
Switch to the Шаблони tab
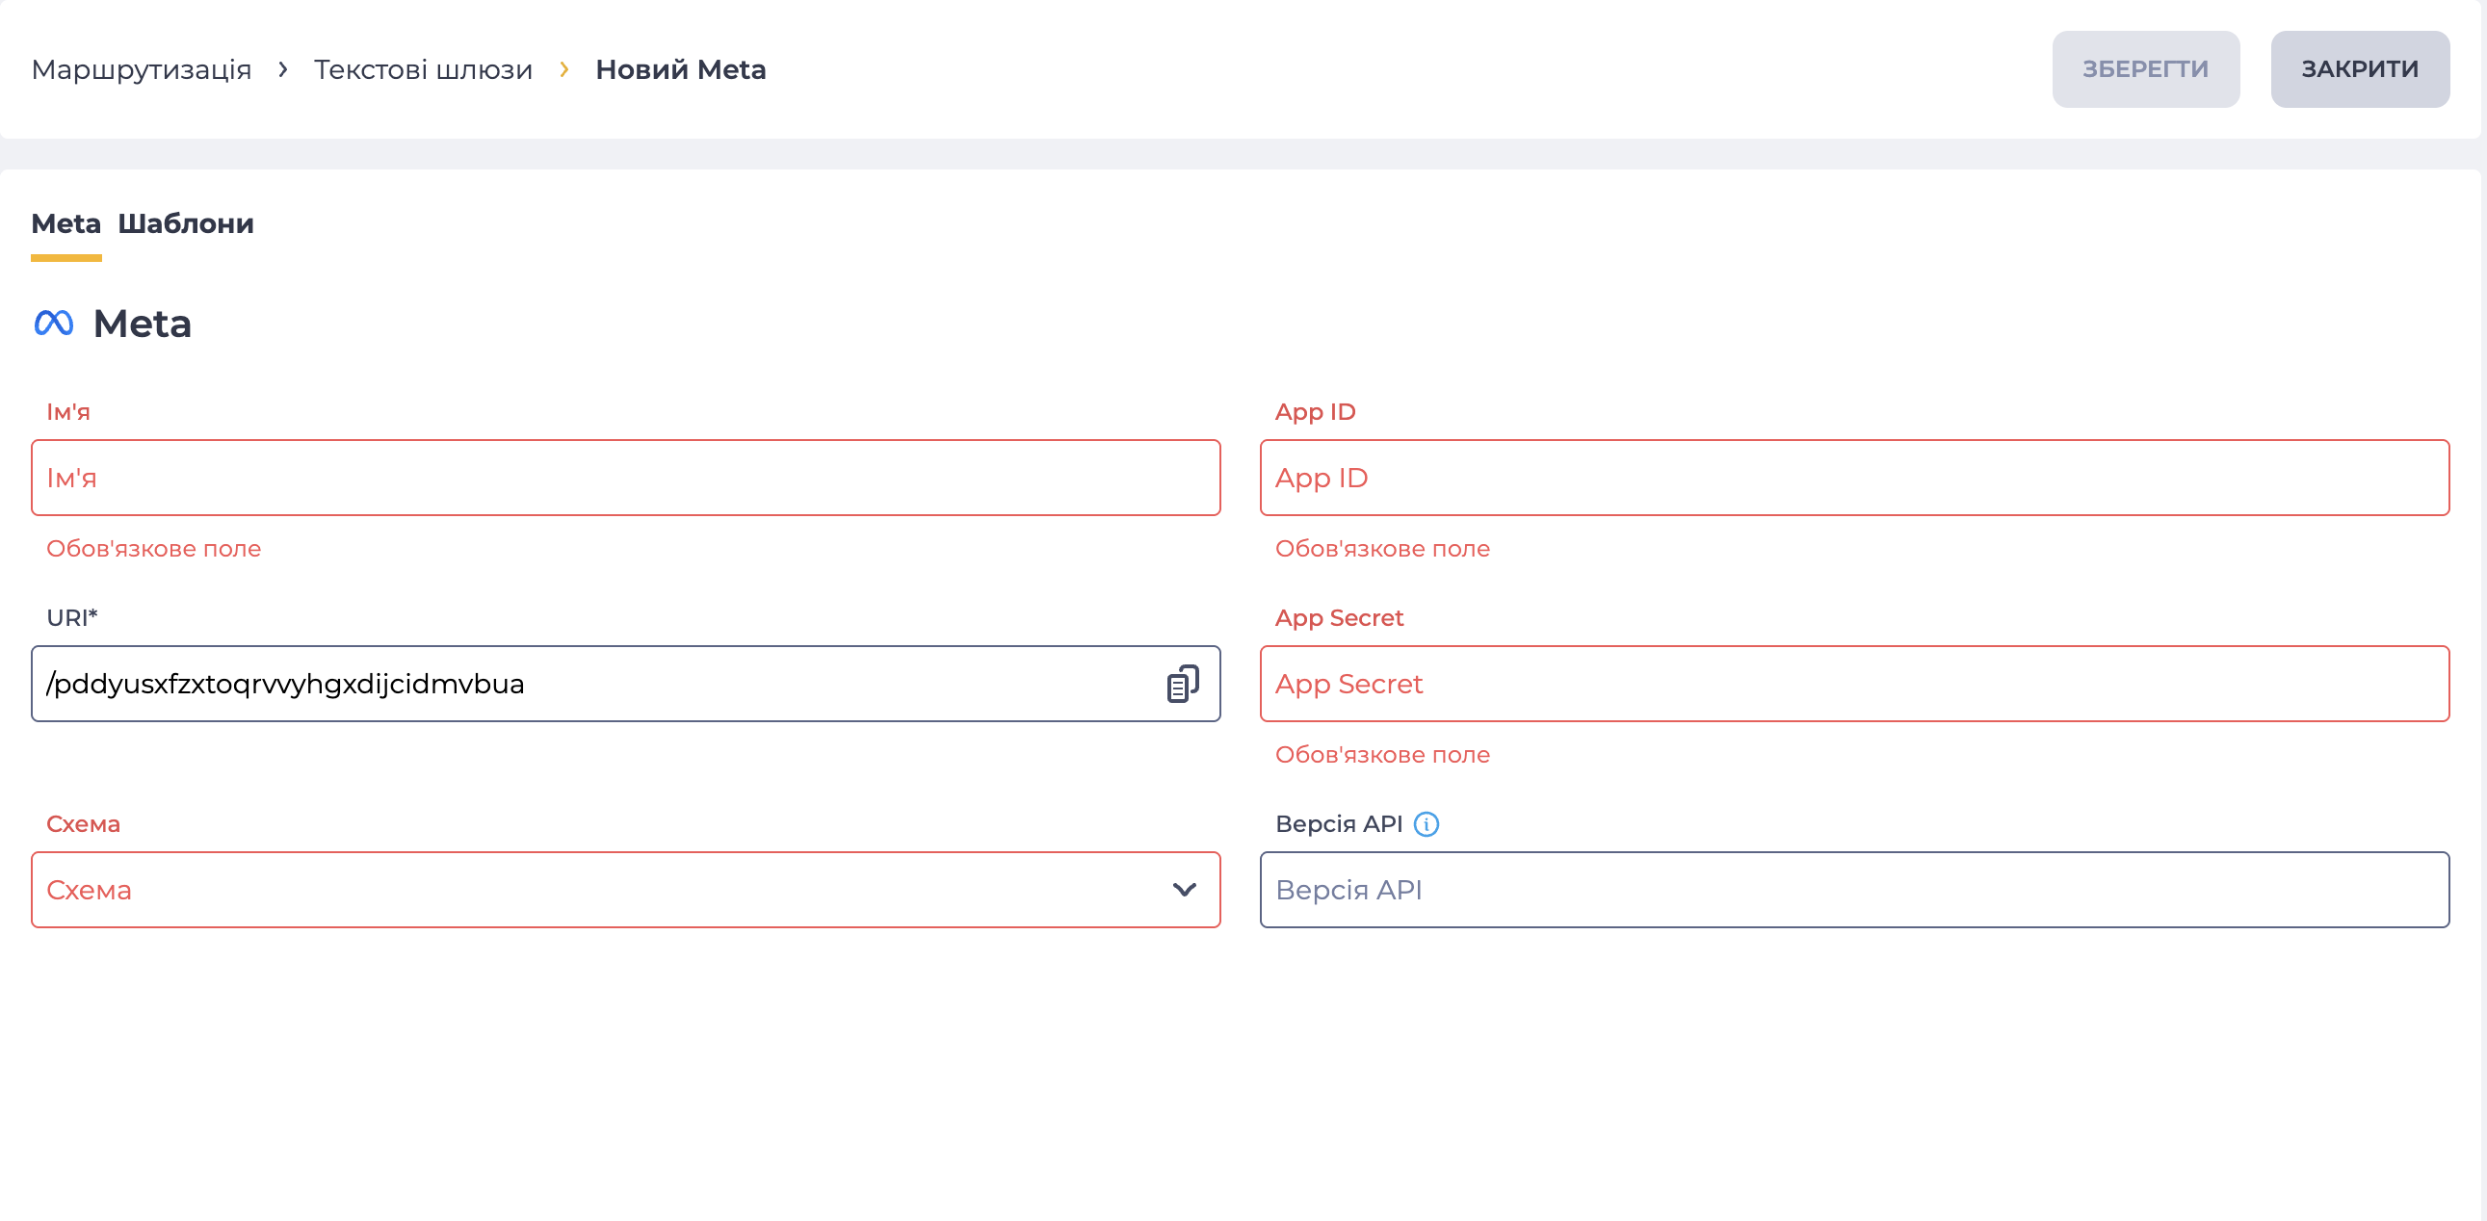(186, 224)
